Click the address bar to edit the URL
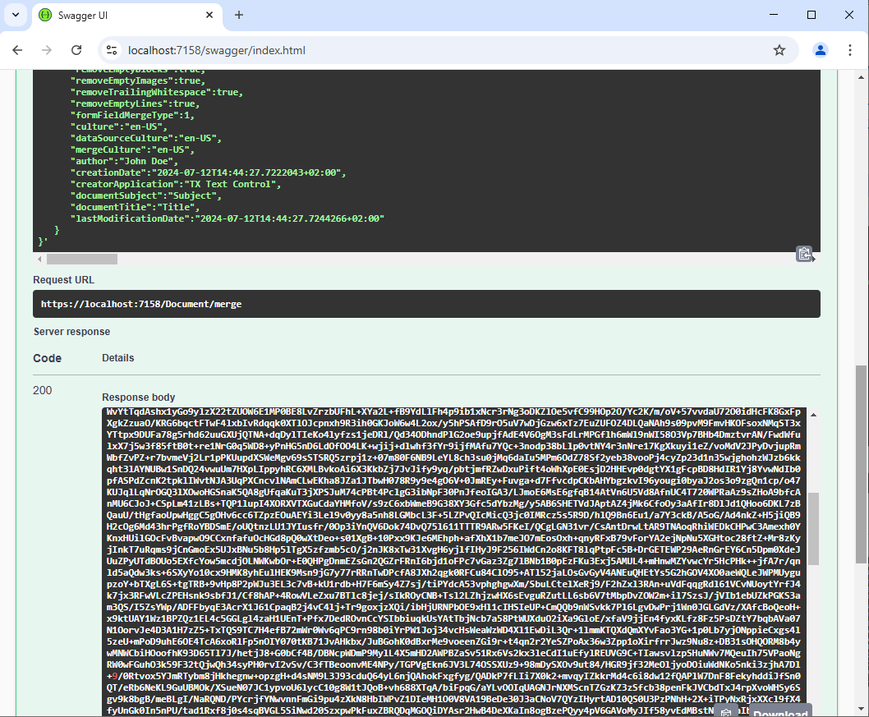 (x=329, y=50)
